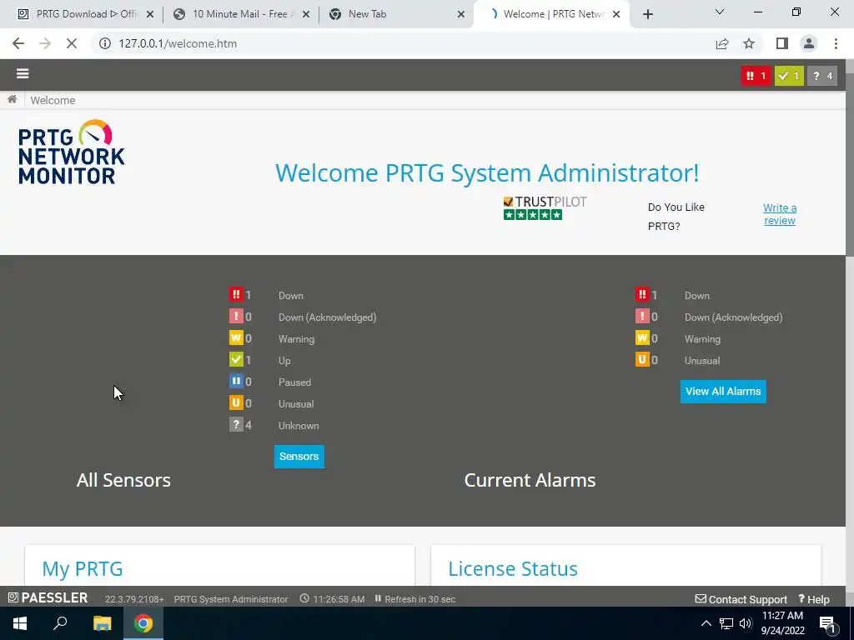Screen dimensions: 854x640
Task: Stop loading the page
Action: tap(72, 43)
